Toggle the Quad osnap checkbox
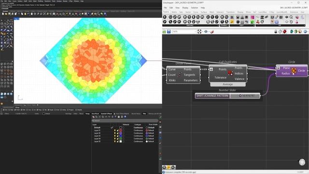309x174 pixels. [x=49, y=110]
